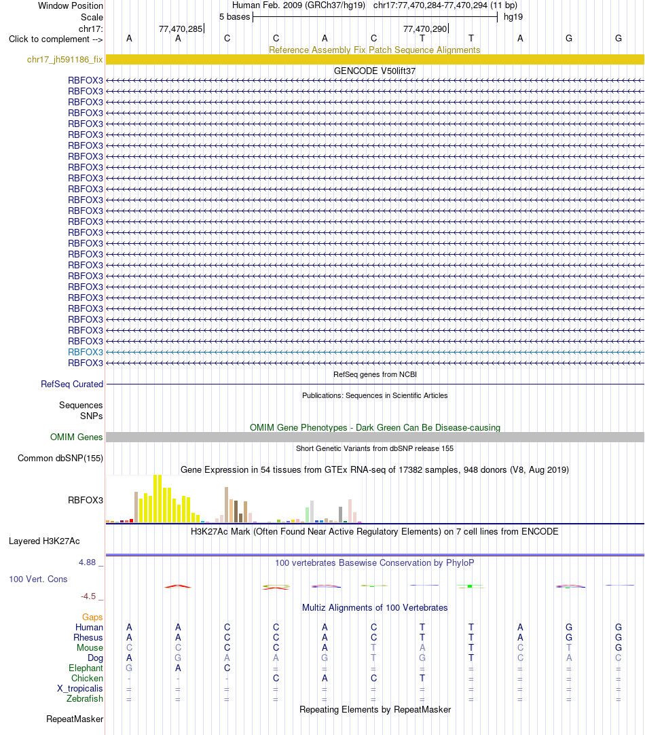Click the 'Common dbSNP(155)' track label
The image size is (645, 735).
click(x=60, y=458)
